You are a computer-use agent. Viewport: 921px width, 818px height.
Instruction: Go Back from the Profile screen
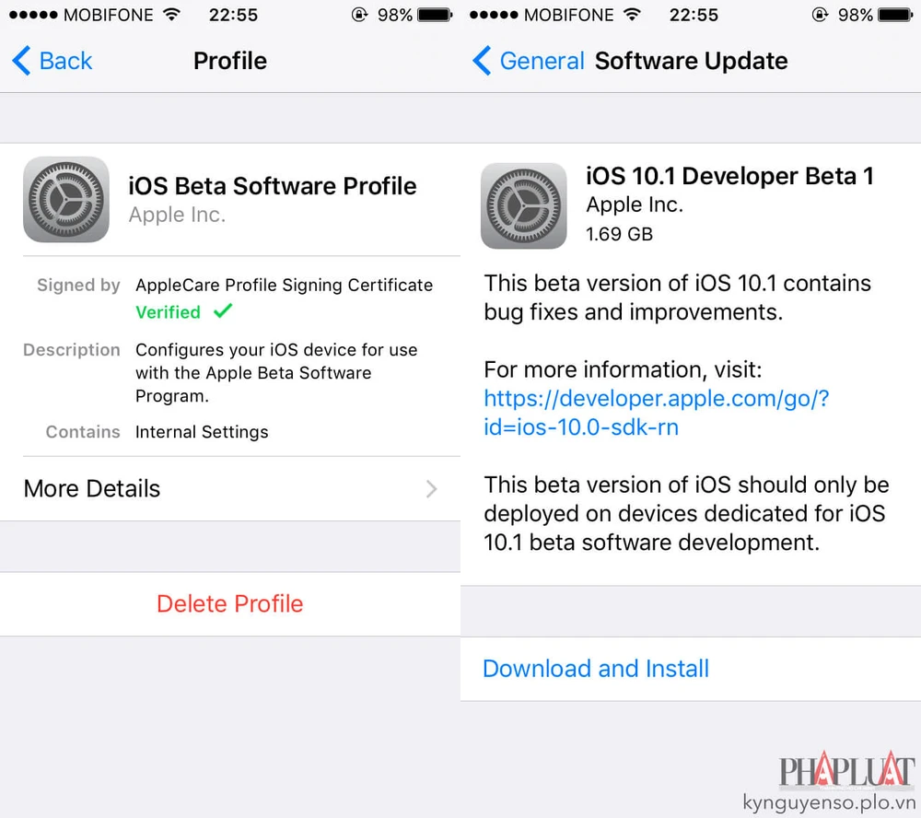coord(51,60)
